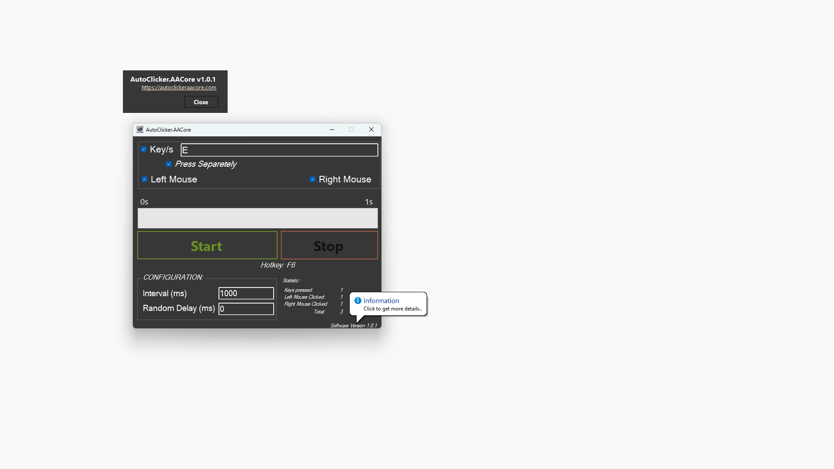
Task: Click the maximize button in the title bar
Action: pos(351,129)
